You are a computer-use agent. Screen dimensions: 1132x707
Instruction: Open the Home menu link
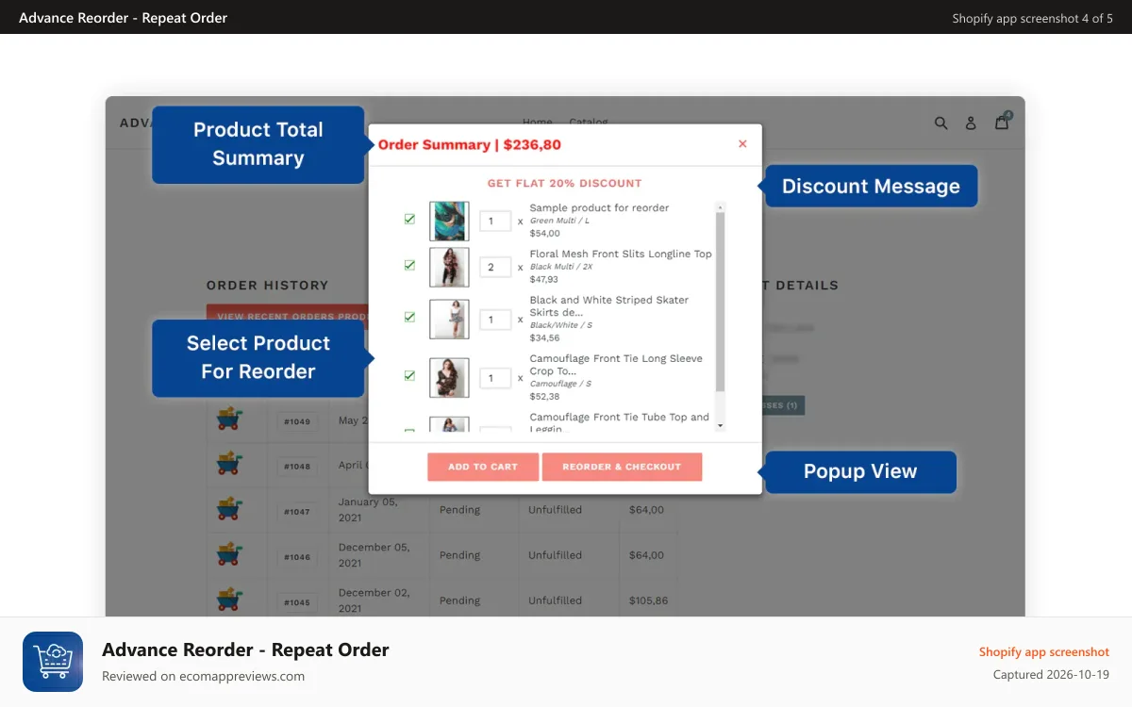click(x=538, y=123)
